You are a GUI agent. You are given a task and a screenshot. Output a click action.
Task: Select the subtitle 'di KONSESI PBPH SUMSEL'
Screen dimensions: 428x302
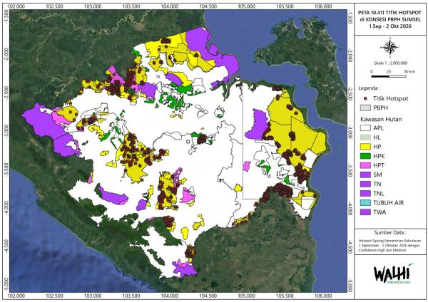click(x=390, y=20)
